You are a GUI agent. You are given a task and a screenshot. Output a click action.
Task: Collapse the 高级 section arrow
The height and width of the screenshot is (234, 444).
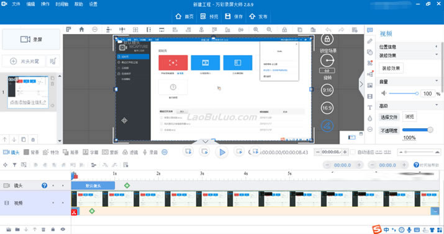click(x=437, y=106)
